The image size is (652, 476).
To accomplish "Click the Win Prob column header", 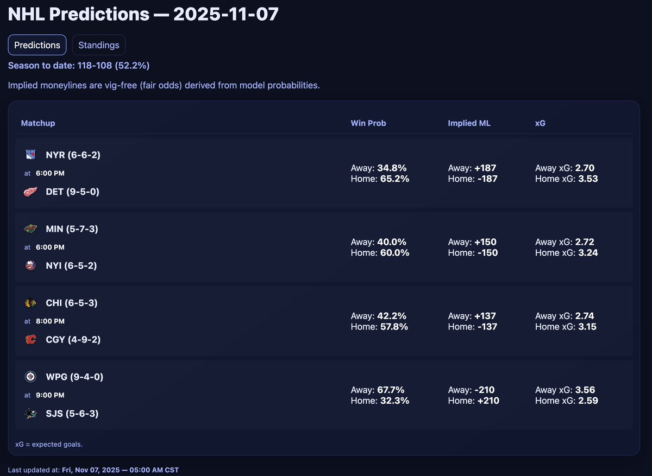I will (x=368, y=123).
